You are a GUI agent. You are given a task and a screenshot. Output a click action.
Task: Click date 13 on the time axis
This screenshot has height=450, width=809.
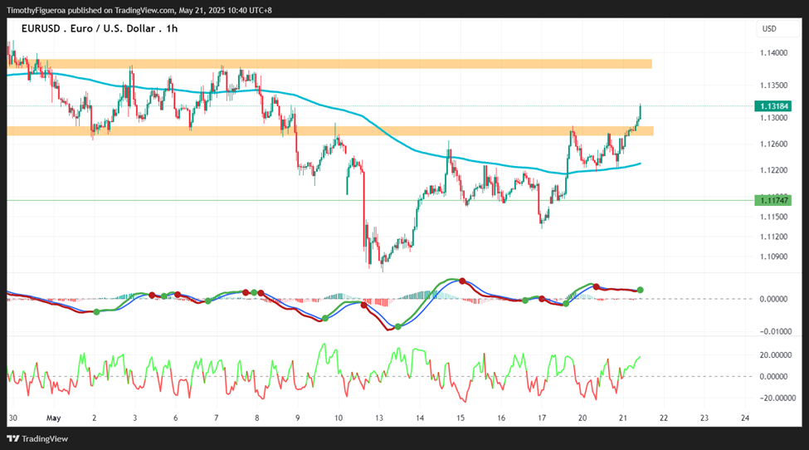[x=378, y=418]
